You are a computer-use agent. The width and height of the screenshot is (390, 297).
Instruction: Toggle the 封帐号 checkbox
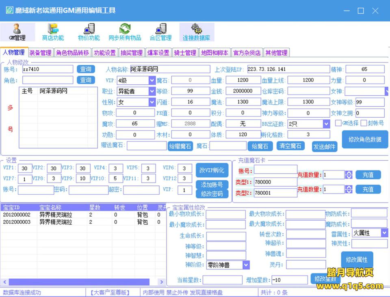click(364, 123)
